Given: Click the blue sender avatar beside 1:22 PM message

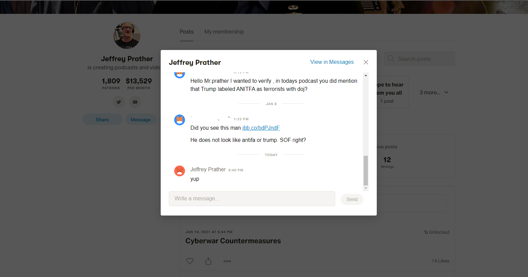Looking at the screenshot, I should pyautogui.click(x=180, y=120).
